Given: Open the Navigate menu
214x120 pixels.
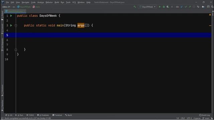Looking at the screenshot, I should [x=25, y=2].
